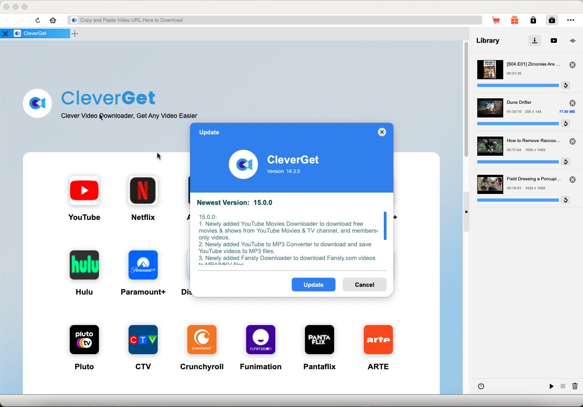The width and height of the screenshot is (583, 407).
Task: Open the Netflix service tile
Action: click(x=143, y=190)
